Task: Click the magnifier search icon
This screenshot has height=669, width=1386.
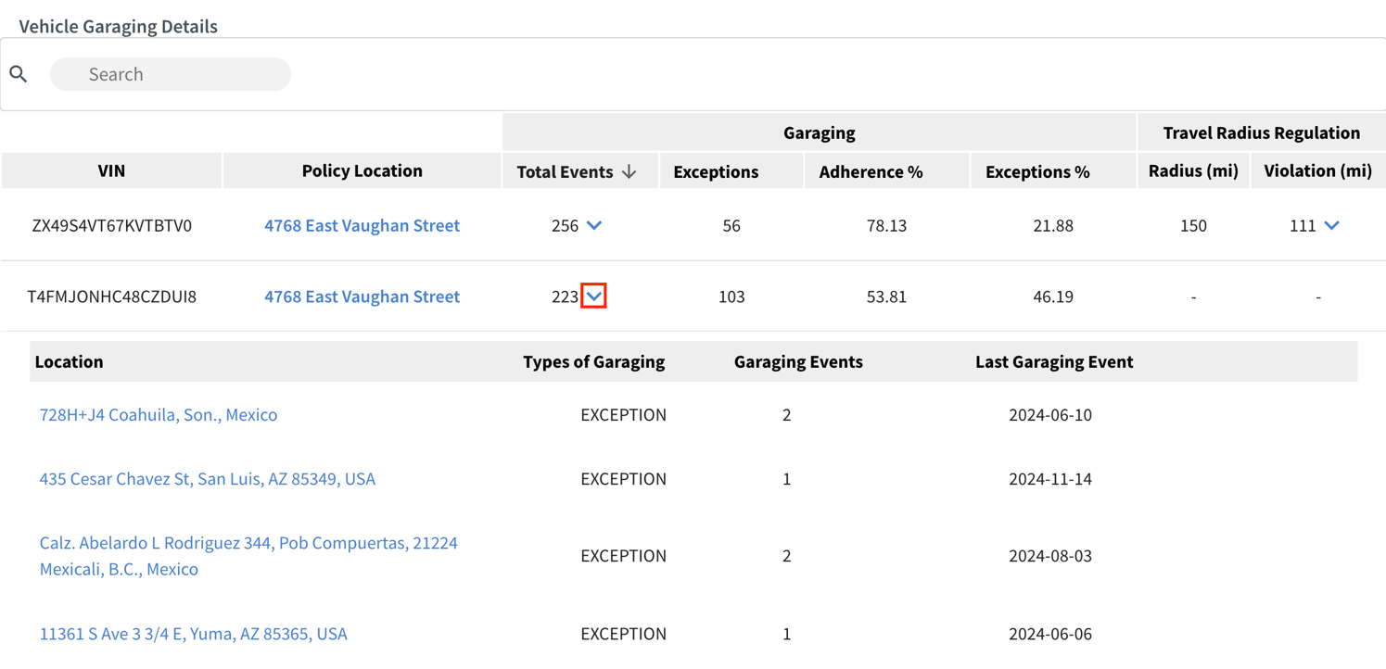Action: pos(19,74)
